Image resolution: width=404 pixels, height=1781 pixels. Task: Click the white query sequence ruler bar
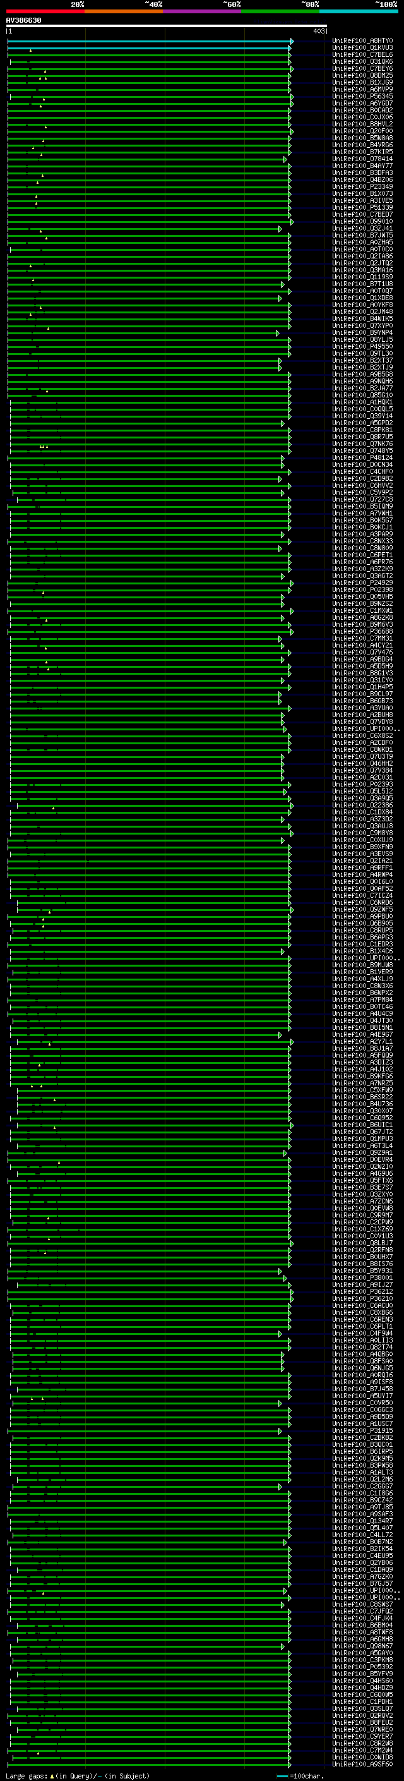click(167, 25)
